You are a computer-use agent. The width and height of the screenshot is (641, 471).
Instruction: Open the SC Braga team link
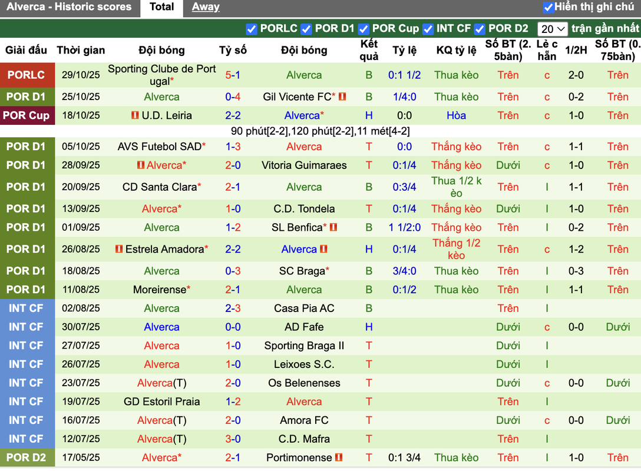pyautogui.click(x=302, y=271)
